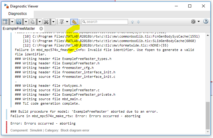Click 'Build procedure for model' aborted line
Screen dimensions: 213x138
coord(84,111)
